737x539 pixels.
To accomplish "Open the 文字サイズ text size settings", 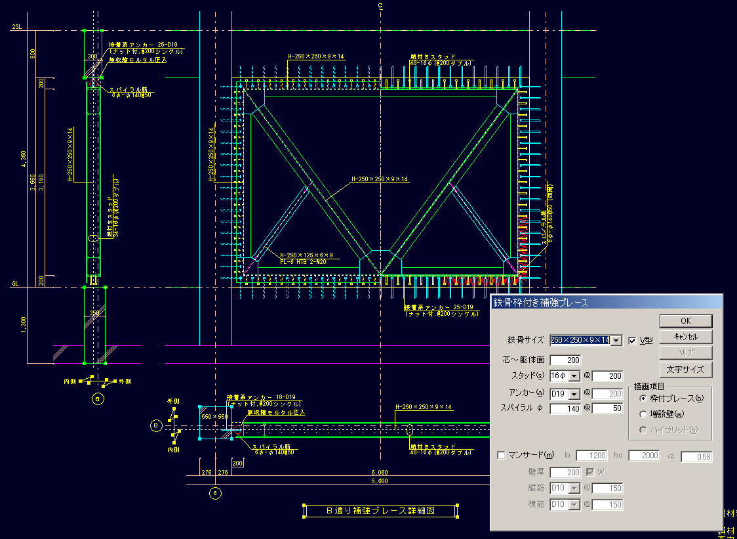I will (685, 369).
